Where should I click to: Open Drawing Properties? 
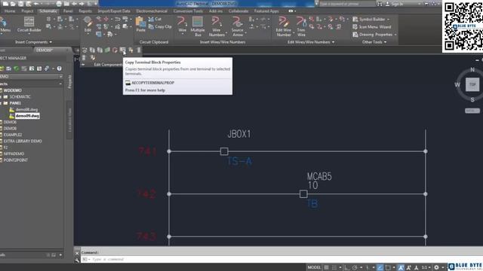[x=372, y=35]
